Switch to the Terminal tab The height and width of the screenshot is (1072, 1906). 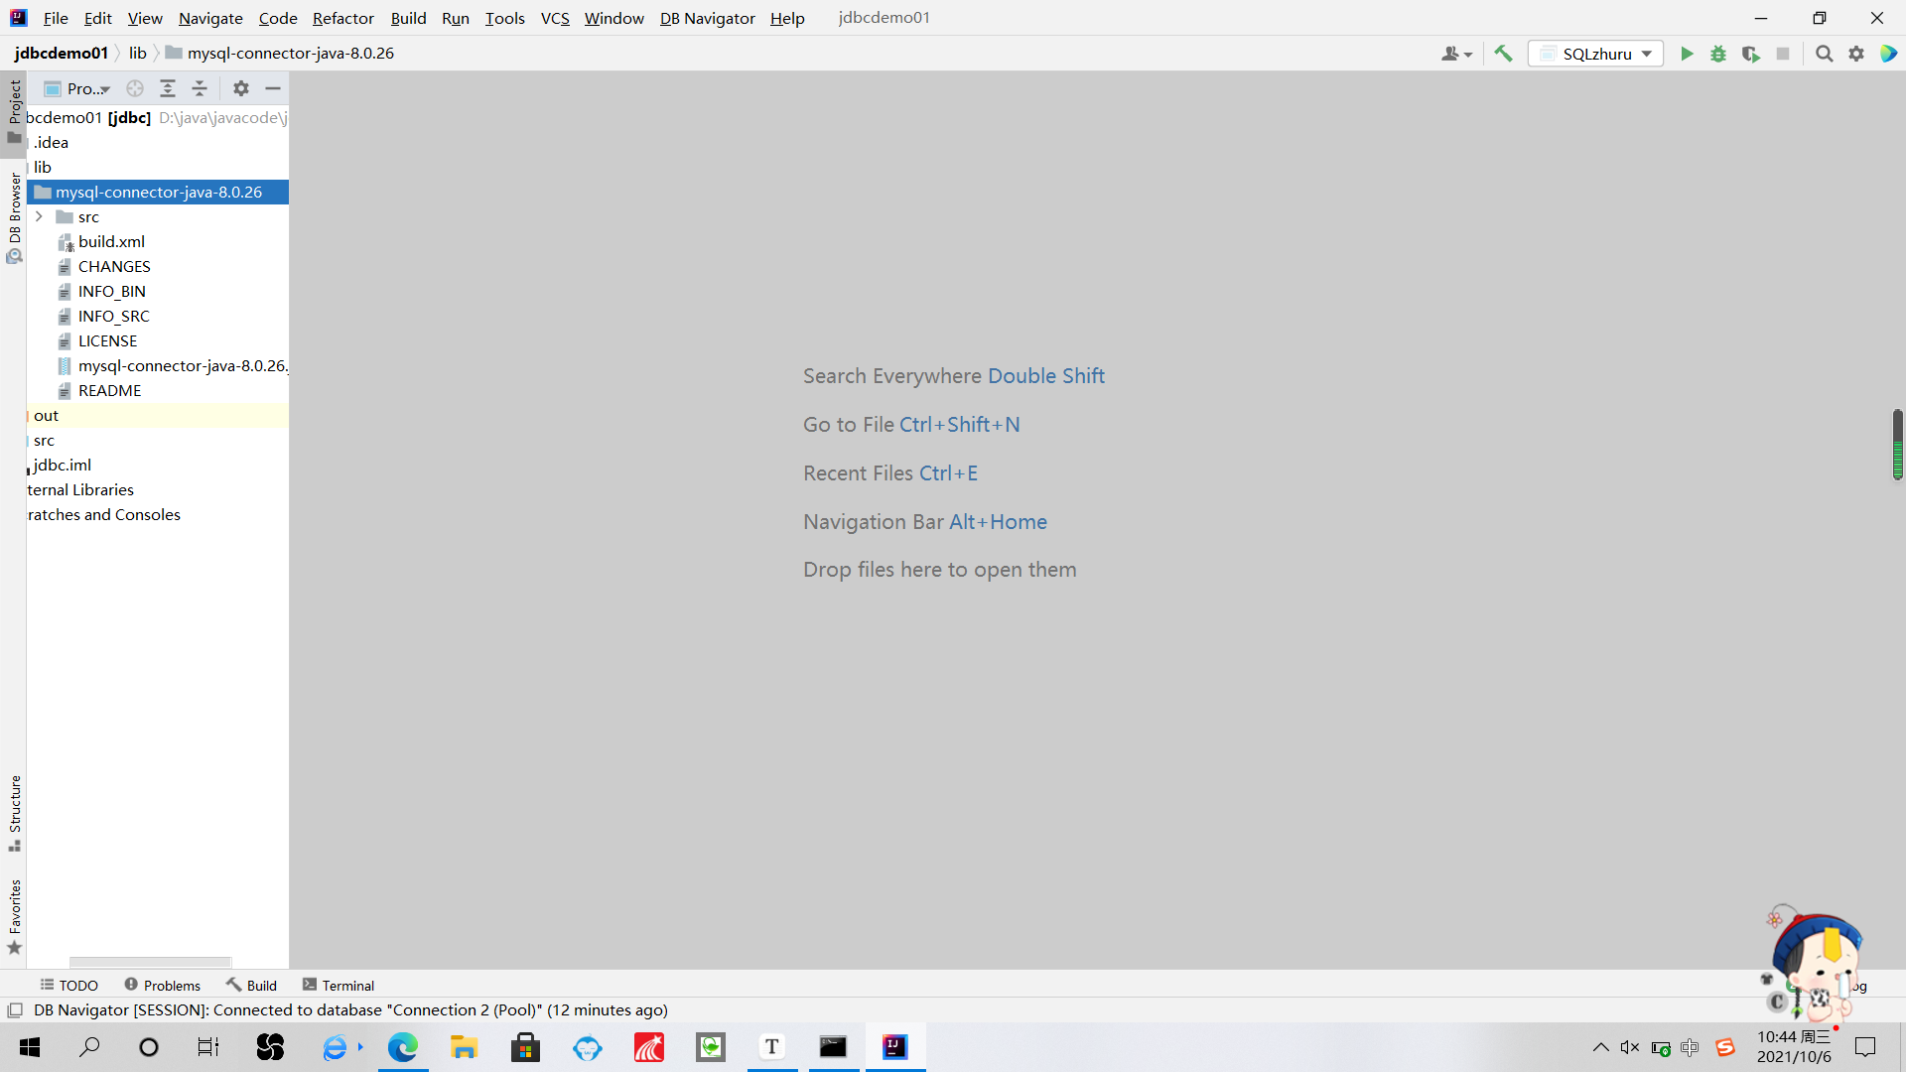pyautogui.click(x=345, y=985)
